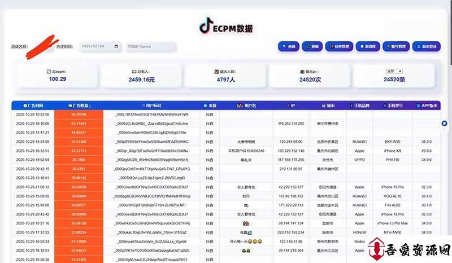This screenshot has height=263, width=452.
Task: Click the 曝光pv card icon
Action: 302,72
